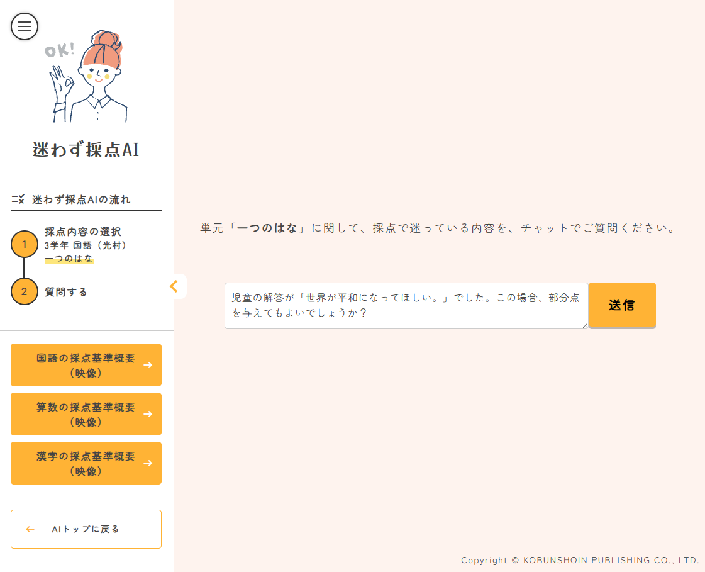Open 算数の採点基準概要 video
The image size is (705, 572).
[86, 414]
